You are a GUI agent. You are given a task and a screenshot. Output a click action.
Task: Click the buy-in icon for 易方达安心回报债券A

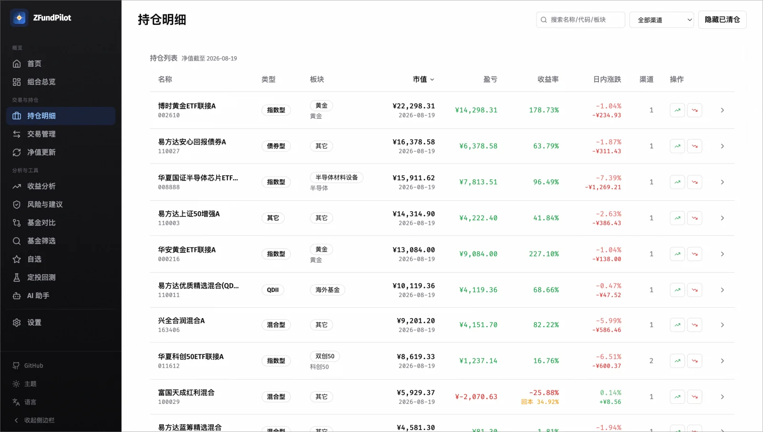pyautogui.click(x=677, y=146)
